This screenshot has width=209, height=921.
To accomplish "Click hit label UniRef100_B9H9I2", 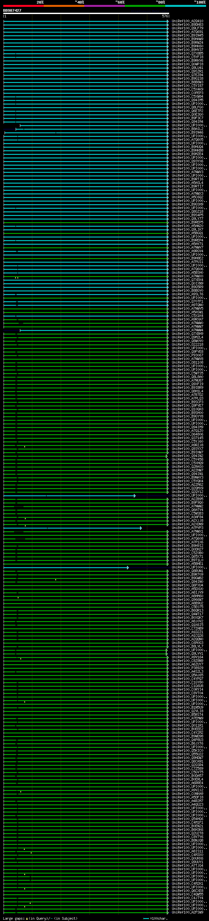I will tap(187, 546).
